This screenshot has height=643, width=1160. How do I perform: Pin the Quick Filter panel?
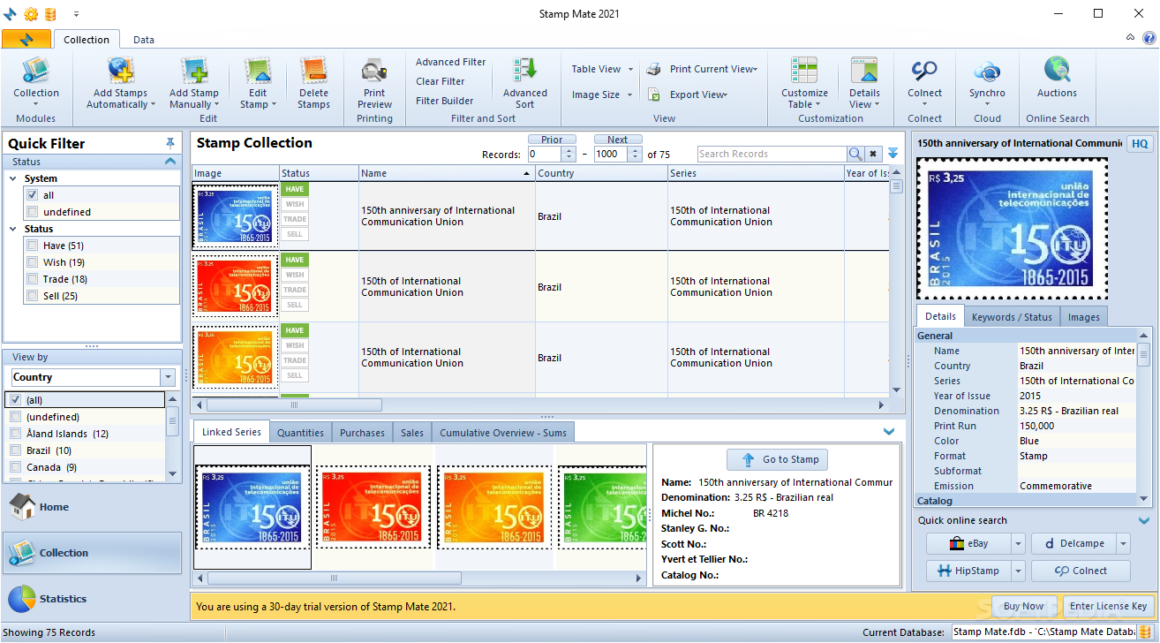click(170, 143)
